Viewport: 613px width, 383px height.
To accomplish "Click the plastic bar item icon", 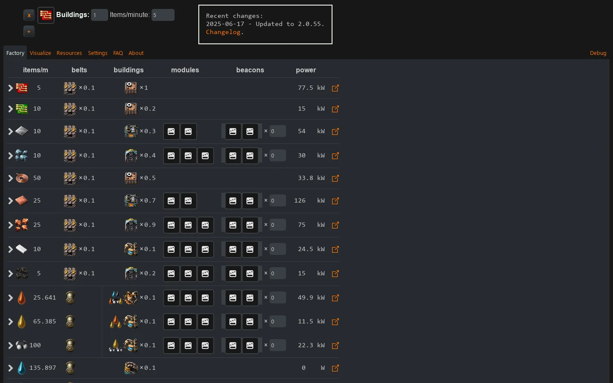I will pyautogui.click(x=22, y=249).
